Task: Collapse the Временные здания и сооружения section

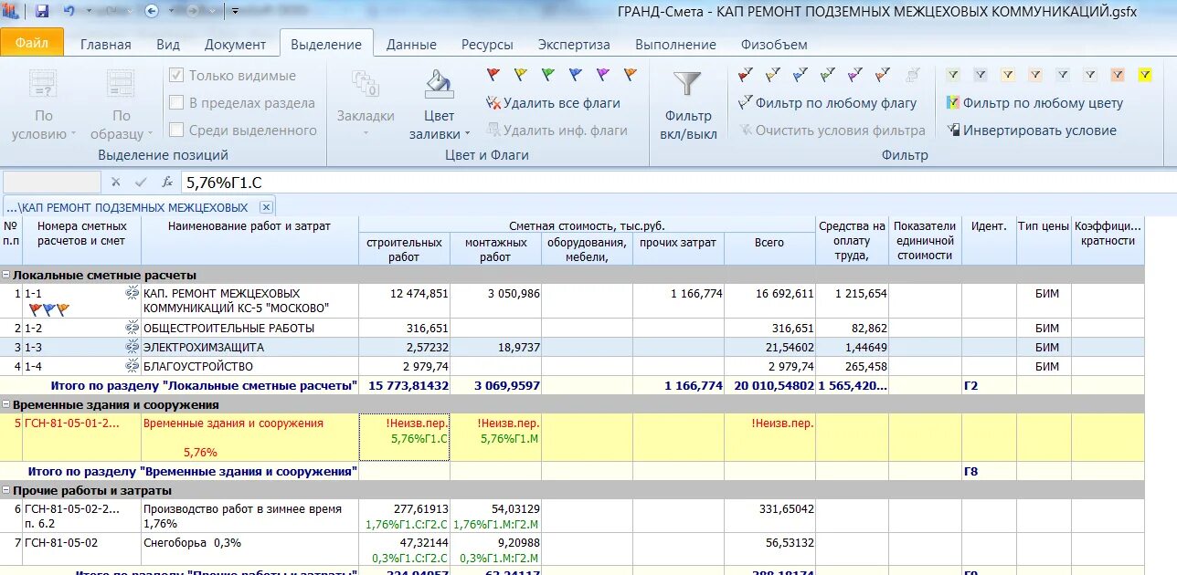Action: 5,404
